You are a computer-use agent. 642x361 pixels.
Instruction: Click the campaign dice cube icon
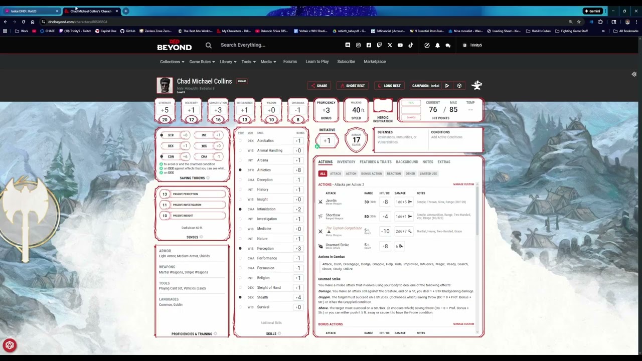pos(459,86)
